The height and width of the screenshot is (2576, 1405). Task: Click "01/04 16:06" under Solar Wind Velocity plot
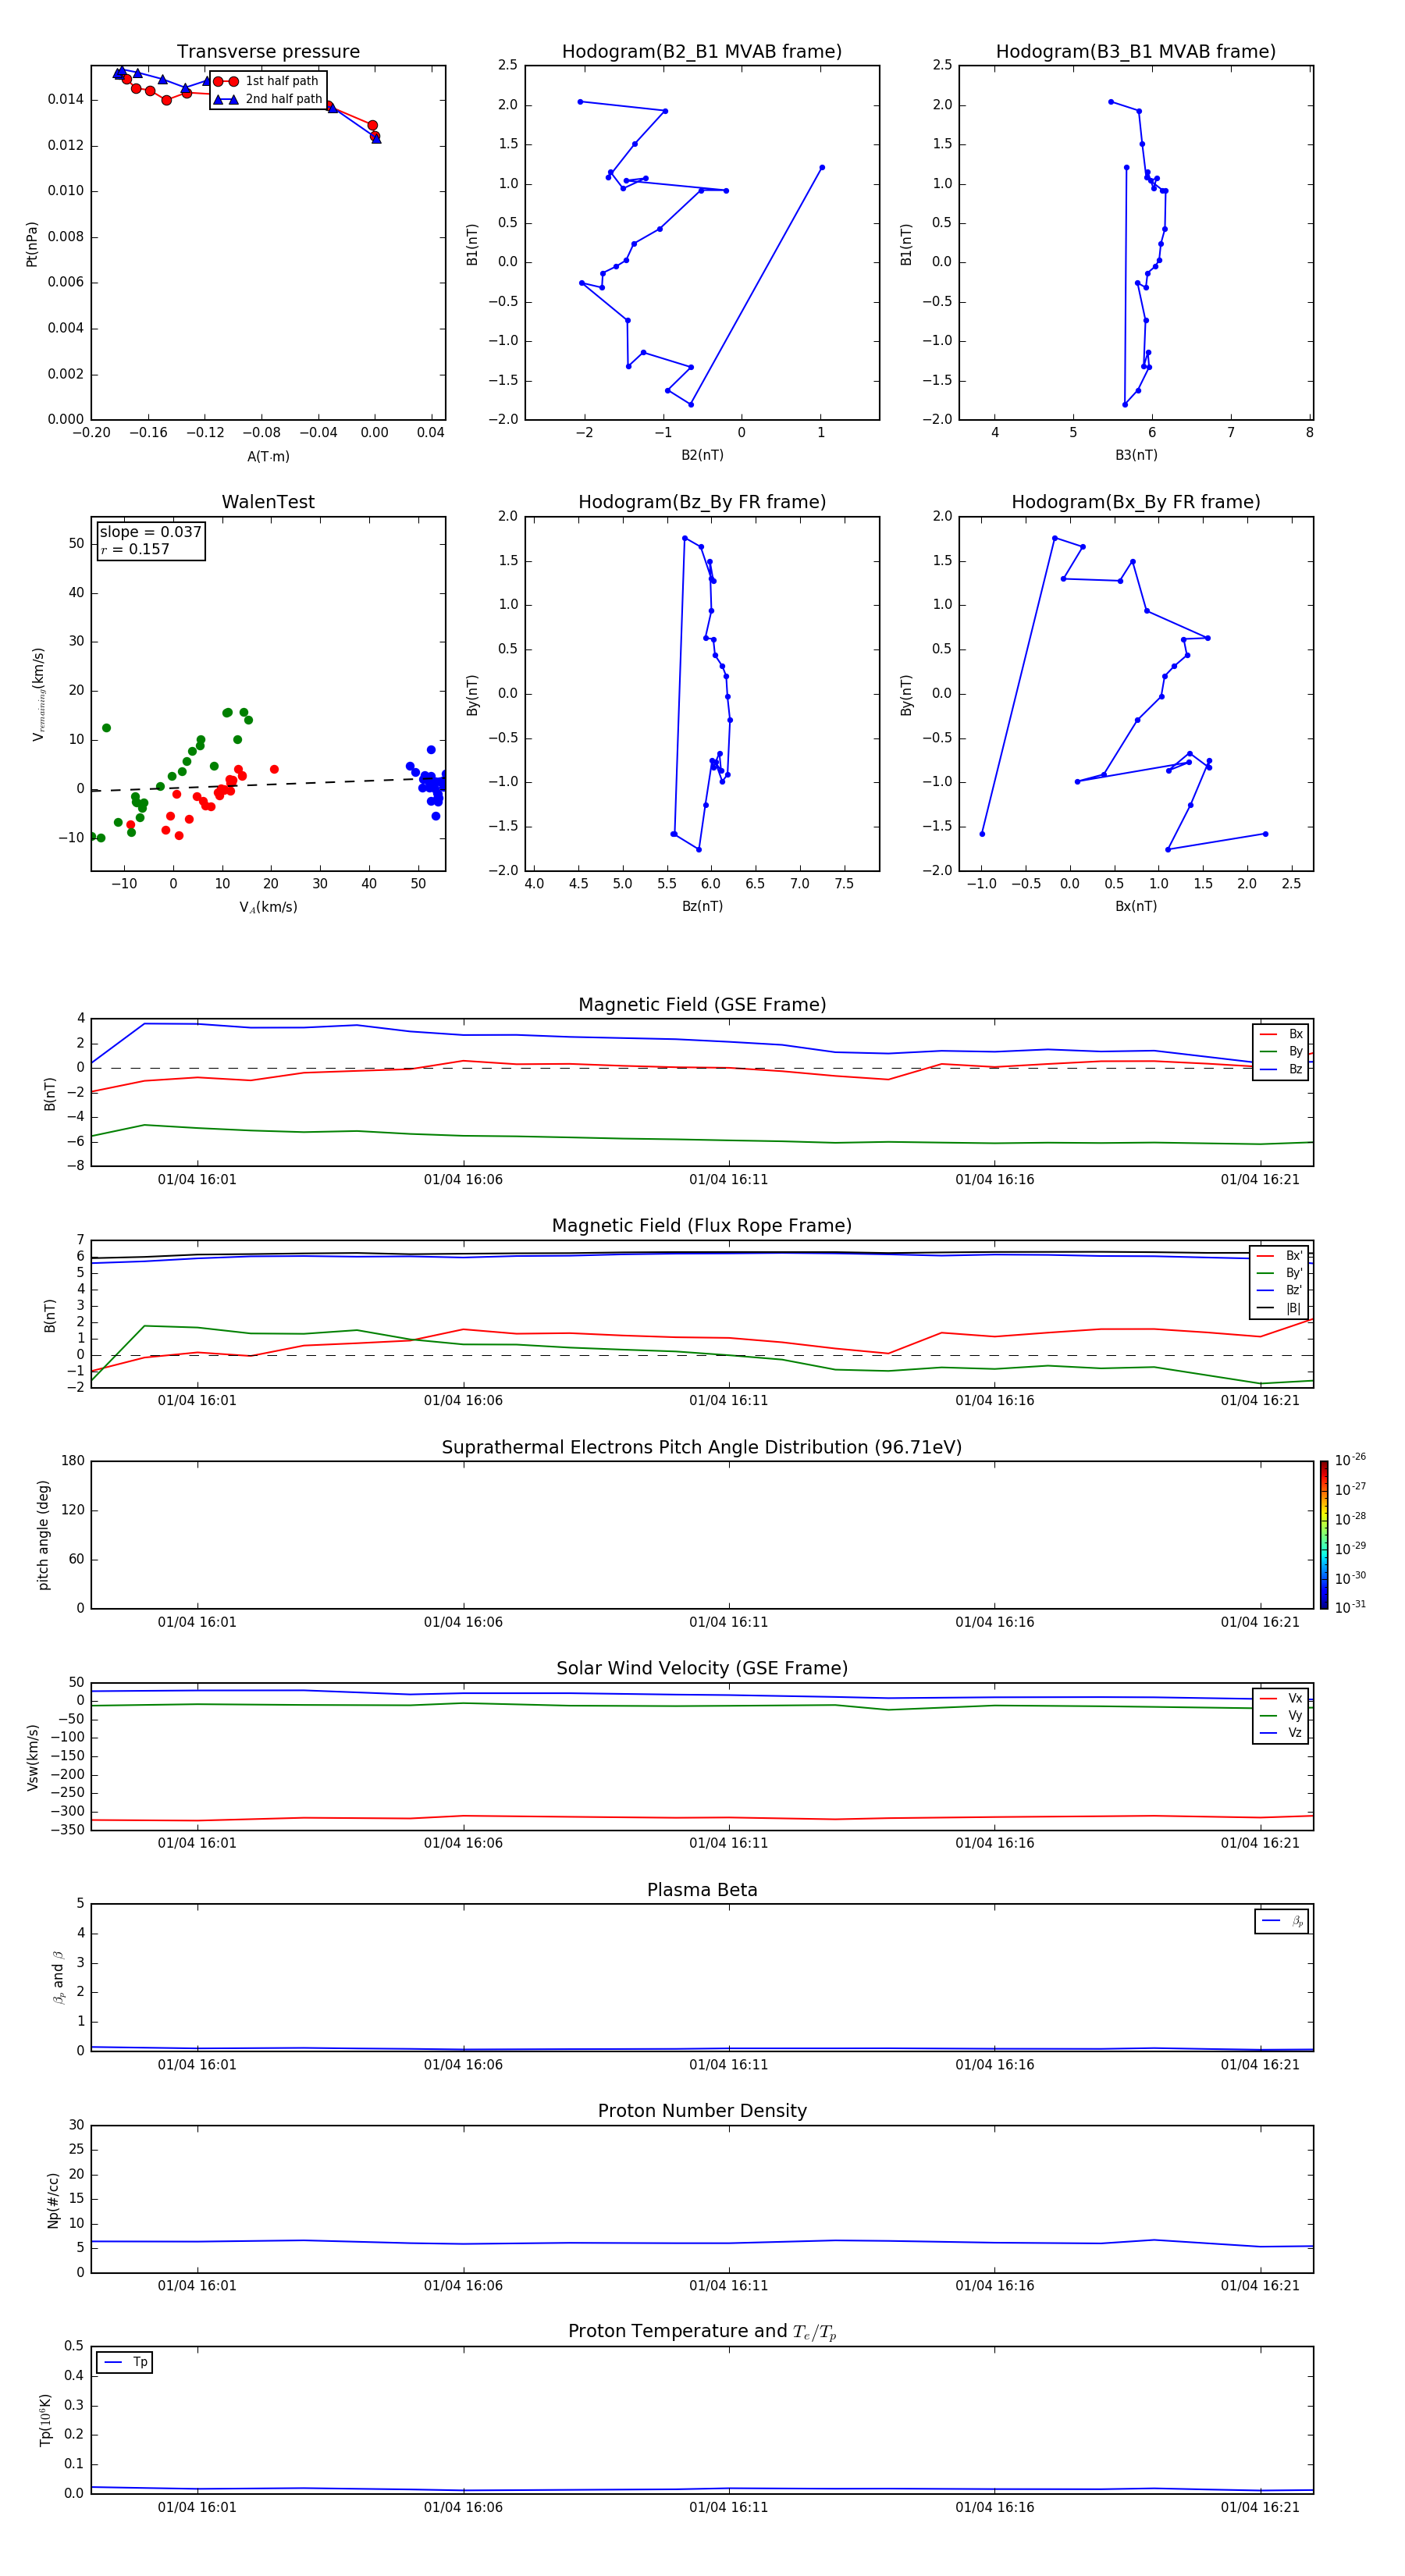coord(463,1843)
